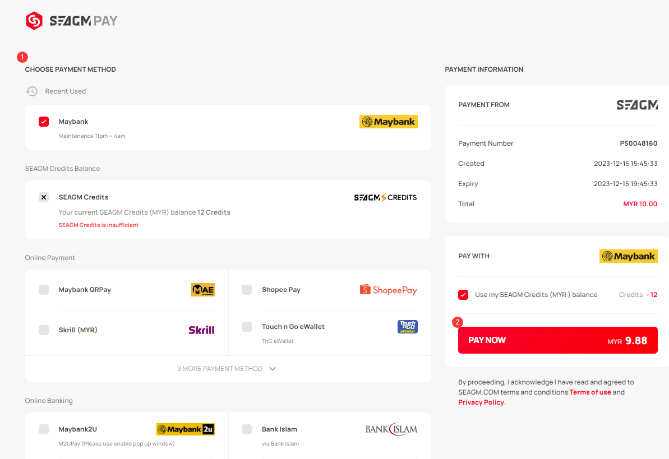Click the Shopee Pay label
Image resolution: width=669 pixels, height=459 pixels.
coord(281,290)
